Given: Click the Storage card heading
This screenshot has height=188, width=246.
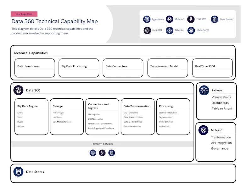Looking at the screenshot, I should pyautogui.click(x=58, y=106).
